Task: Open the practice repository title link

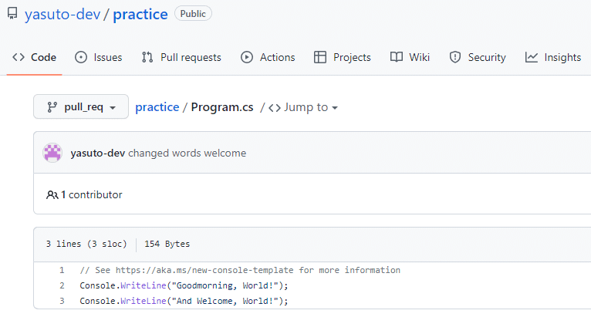Action: [x=140, y=14]
